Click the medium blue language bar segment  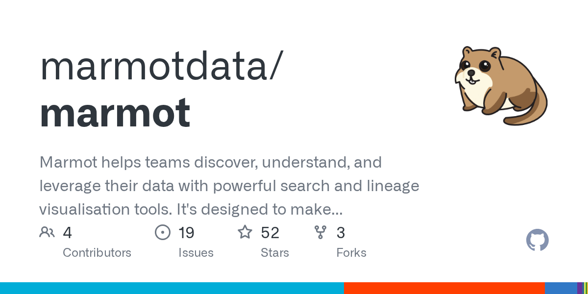(x=561, y=288)
